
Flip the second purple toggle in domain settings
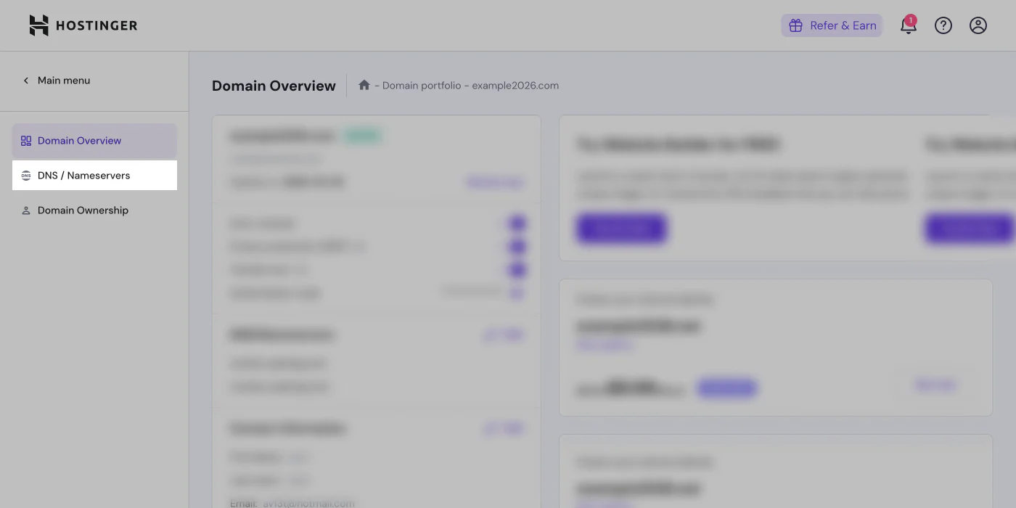click(x=516, y=246)
